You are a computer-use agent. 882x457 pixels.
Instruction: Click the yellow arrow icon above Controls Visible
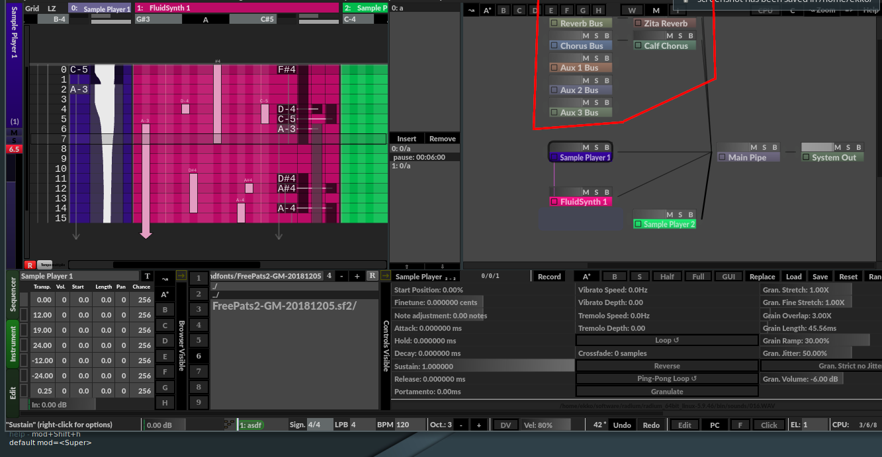coord(386,276)
